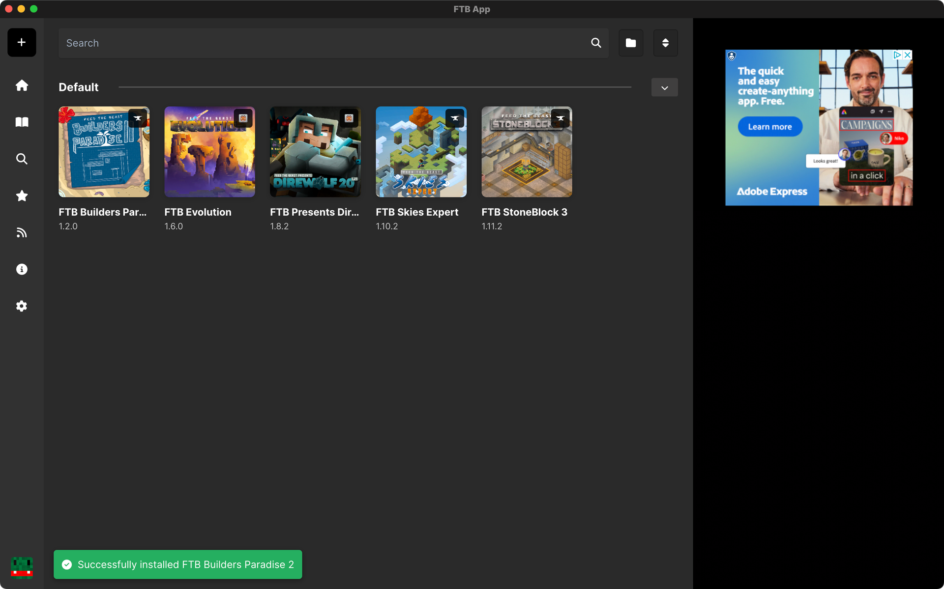Image resolution: width=944 pixels, height=589 pixels.
Task: Click the loader badge on FTB Builders Paradise
Action: (137, 118)
